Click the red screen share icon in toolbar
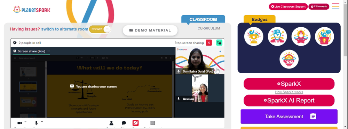This screenshot has height=129, width=348. [135, 123]
